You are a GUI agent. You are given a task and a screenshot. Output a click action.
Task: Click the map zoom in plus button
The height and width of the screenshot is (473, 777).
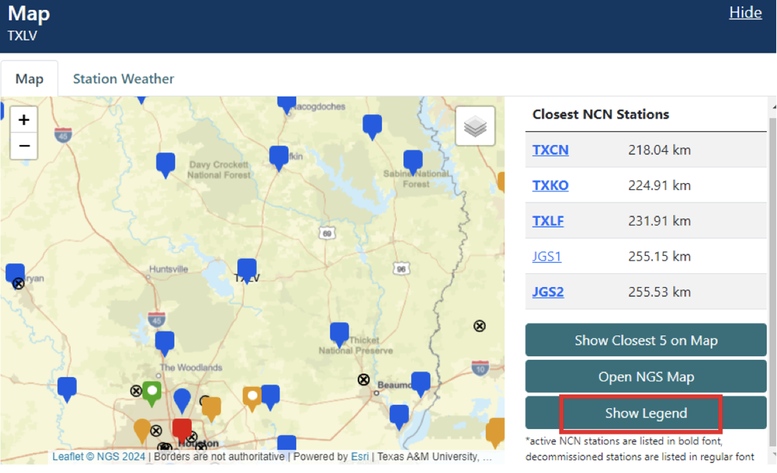pos(24,120)
